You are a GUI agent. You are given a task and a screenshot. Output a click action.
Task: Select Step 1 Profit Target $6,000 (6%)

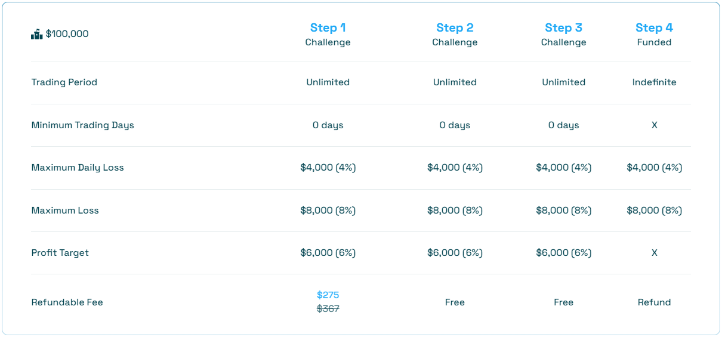pos(328,253)
